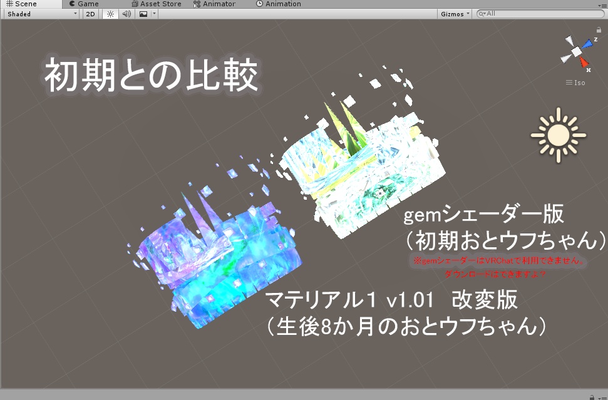Open the Asset Store tab
608x400 pixels.
coord(159,4)
